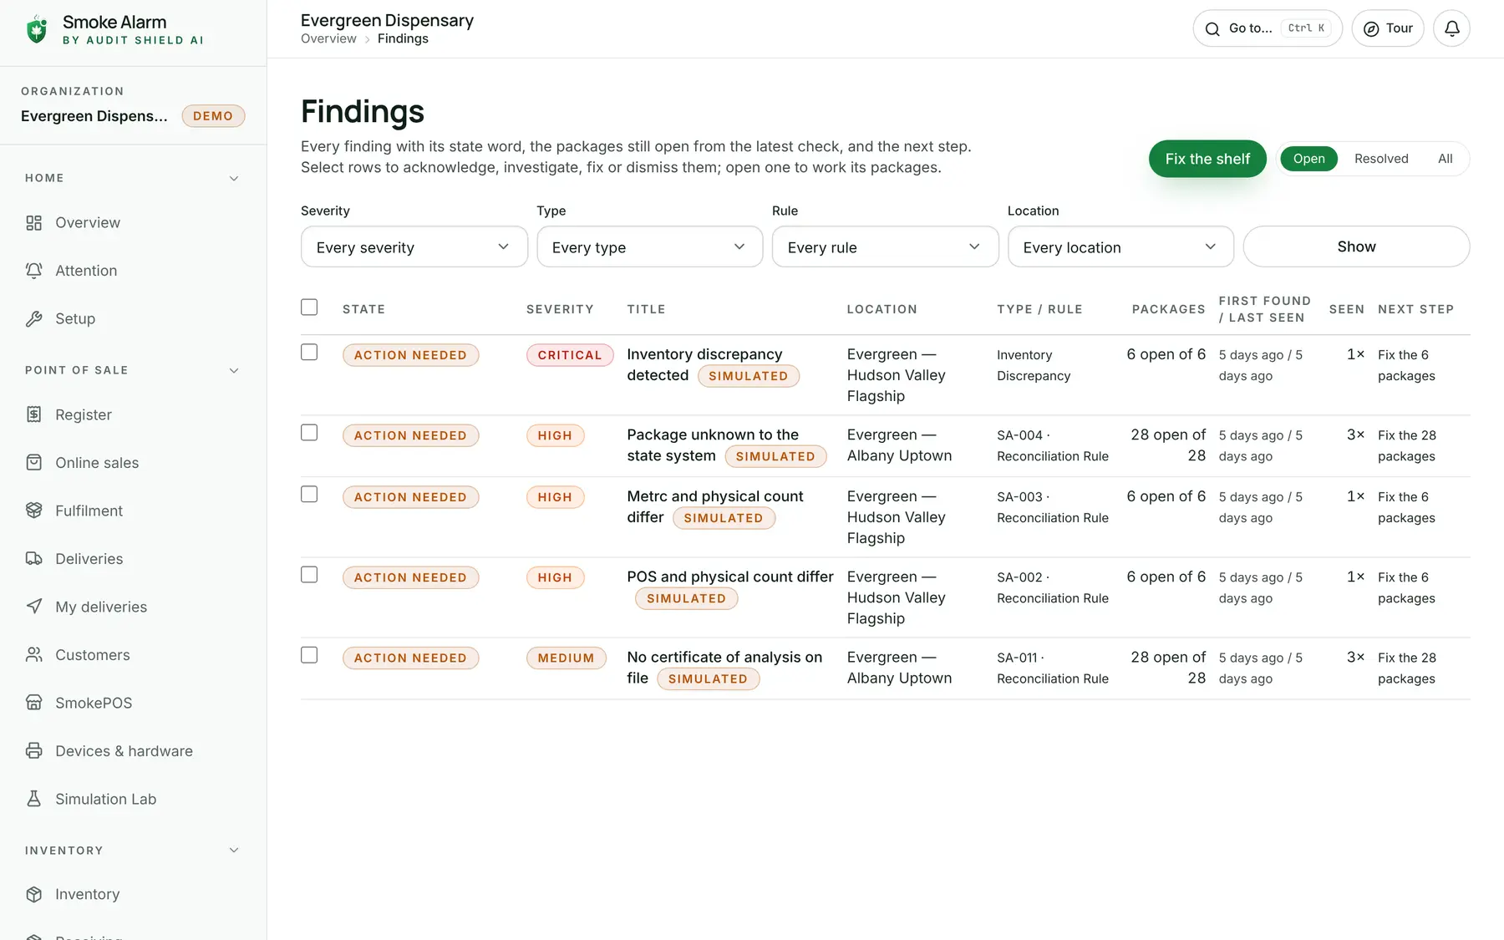The image size is (1504, 940).
Task: Switch to the Resolved findings tab
Action: (x=1381, y=159)
